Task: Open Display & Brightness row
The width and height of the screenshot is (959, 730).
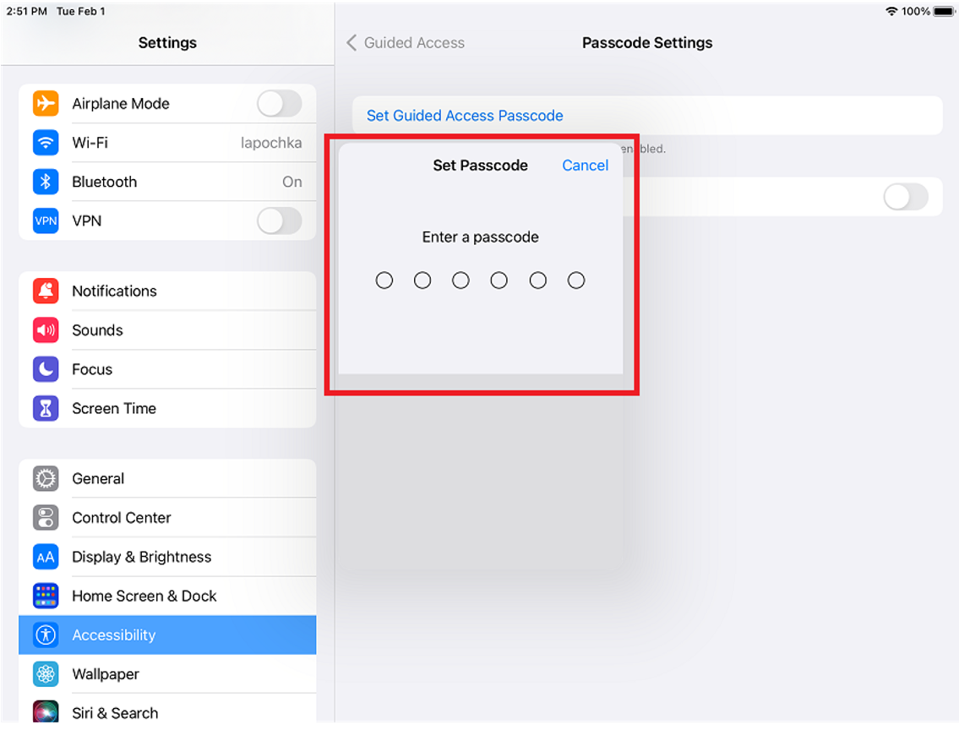Action: point(167,557)
